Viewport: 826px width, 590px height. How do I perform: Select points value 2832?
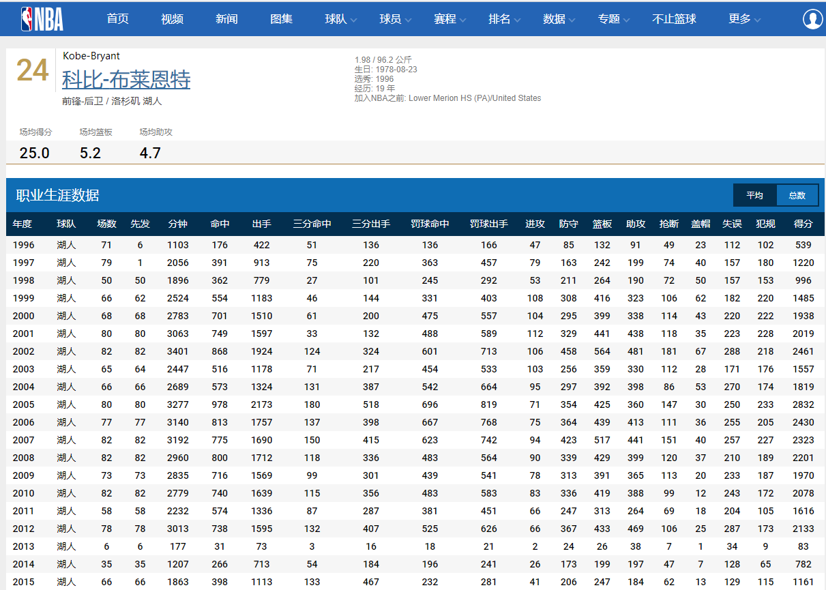point(803,404)
